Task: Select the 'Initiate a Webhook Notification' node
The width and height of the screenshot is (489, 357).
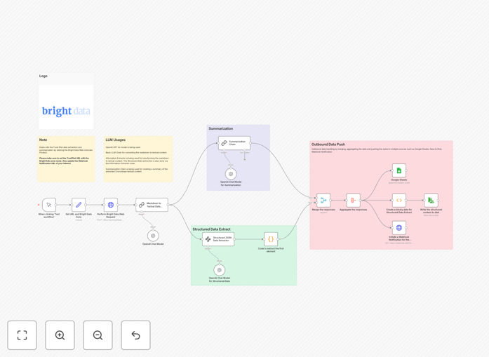Action: coord(399,228)
